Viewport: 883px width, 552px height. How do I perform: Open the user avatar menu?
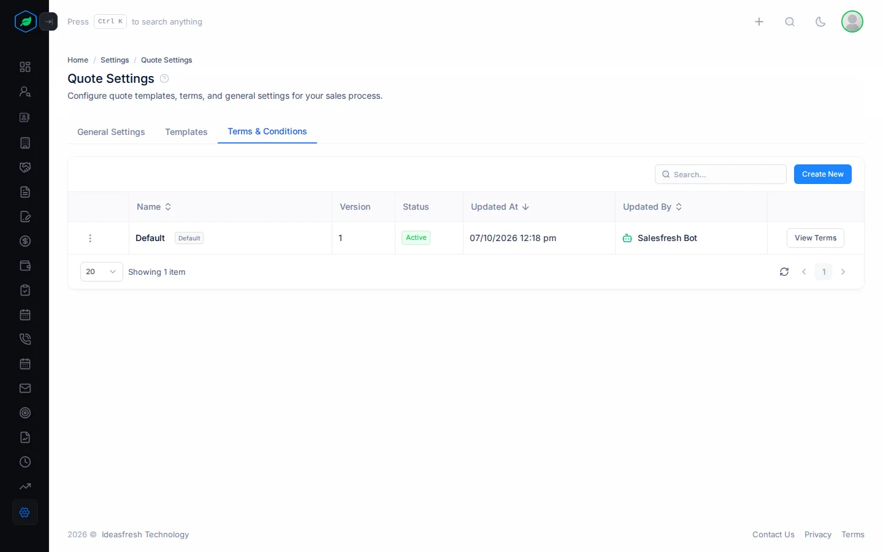852,21
